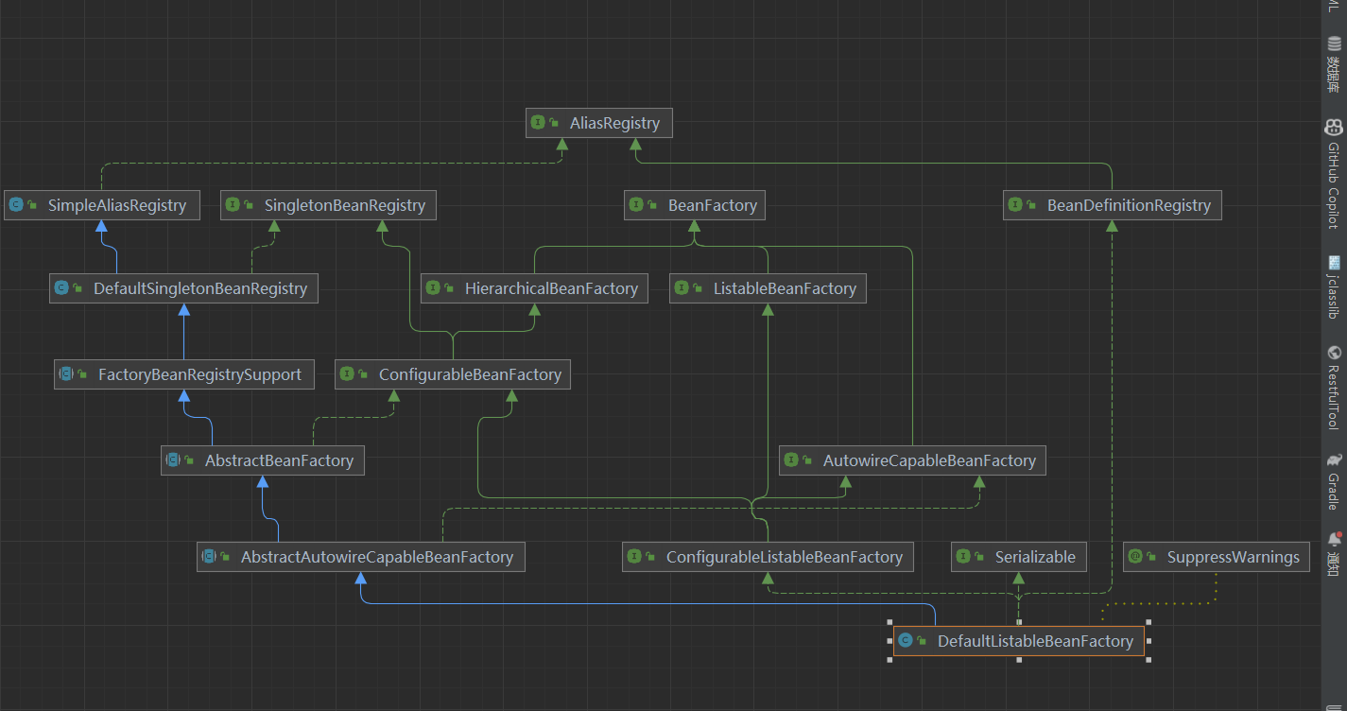Select the SimpleAliasRegistry label text
Viewport: 1347px width, 711px height.
tap(117, 205)
